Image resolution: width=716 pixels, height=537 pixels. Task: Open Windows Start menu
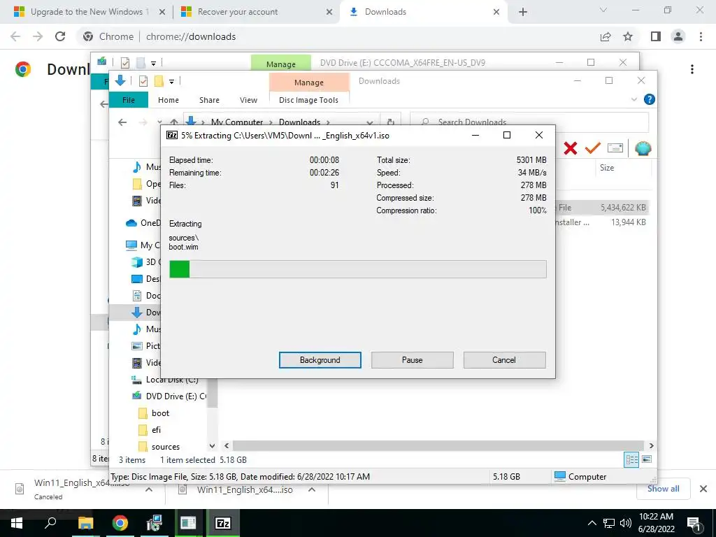tap(17, 523)
